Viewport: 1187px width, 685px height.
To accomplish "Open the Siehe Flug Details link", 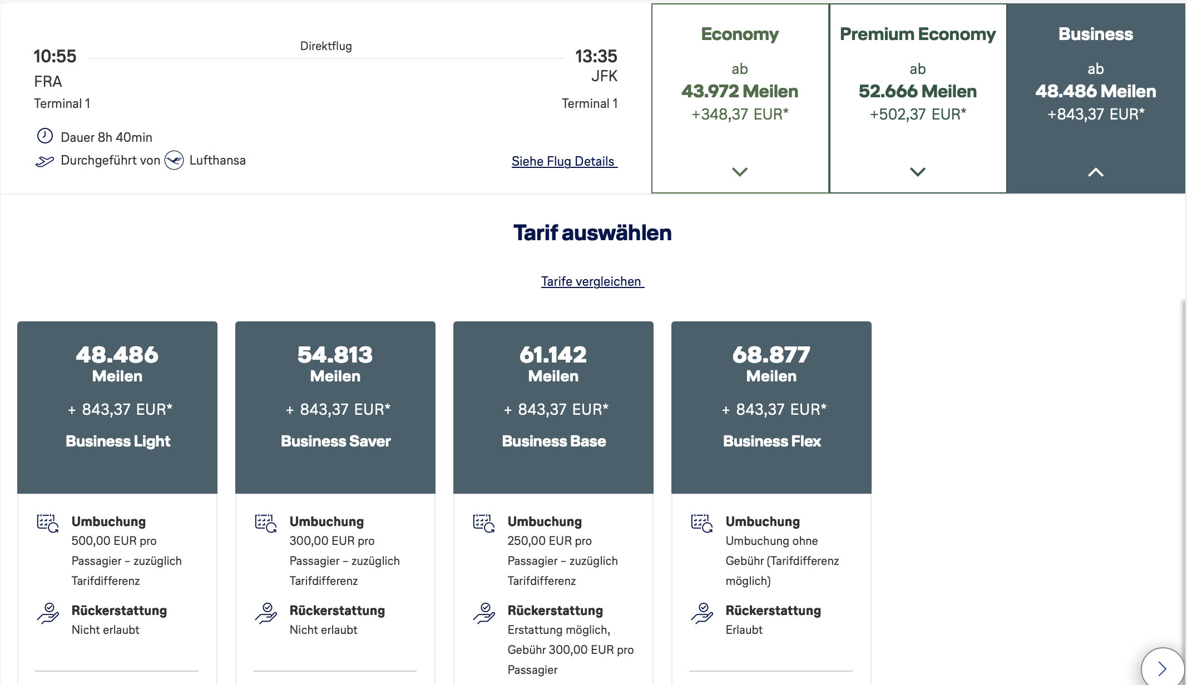I will tap(565, 161).
